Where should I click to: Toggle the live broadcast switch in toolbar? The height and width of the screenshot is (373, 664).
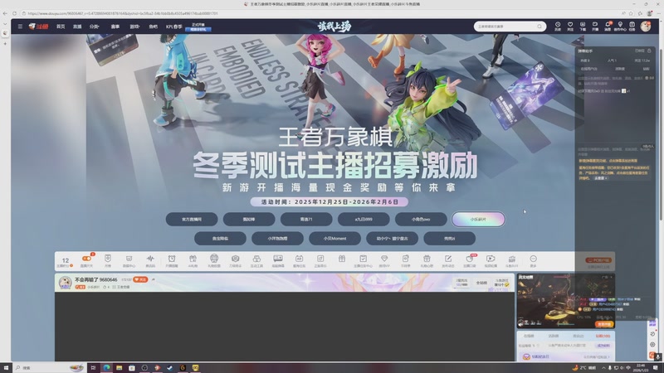tap(86, 259)
